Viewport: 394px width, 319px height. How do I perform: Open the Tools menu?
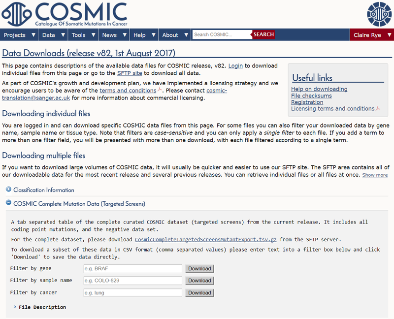pyautogui.click(x=83, y=35)
